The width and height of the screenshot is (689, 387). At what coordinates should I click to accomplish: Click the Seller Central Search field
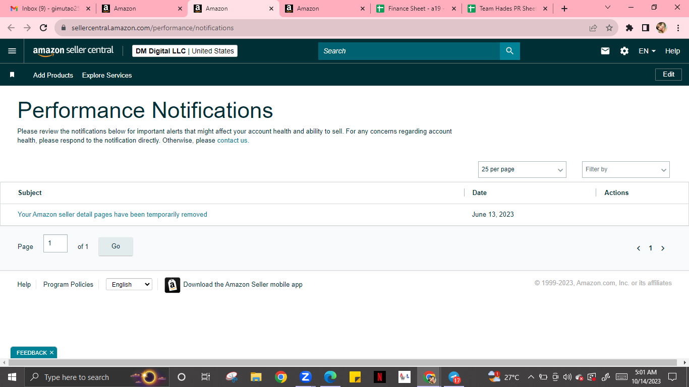click(409, 51)
